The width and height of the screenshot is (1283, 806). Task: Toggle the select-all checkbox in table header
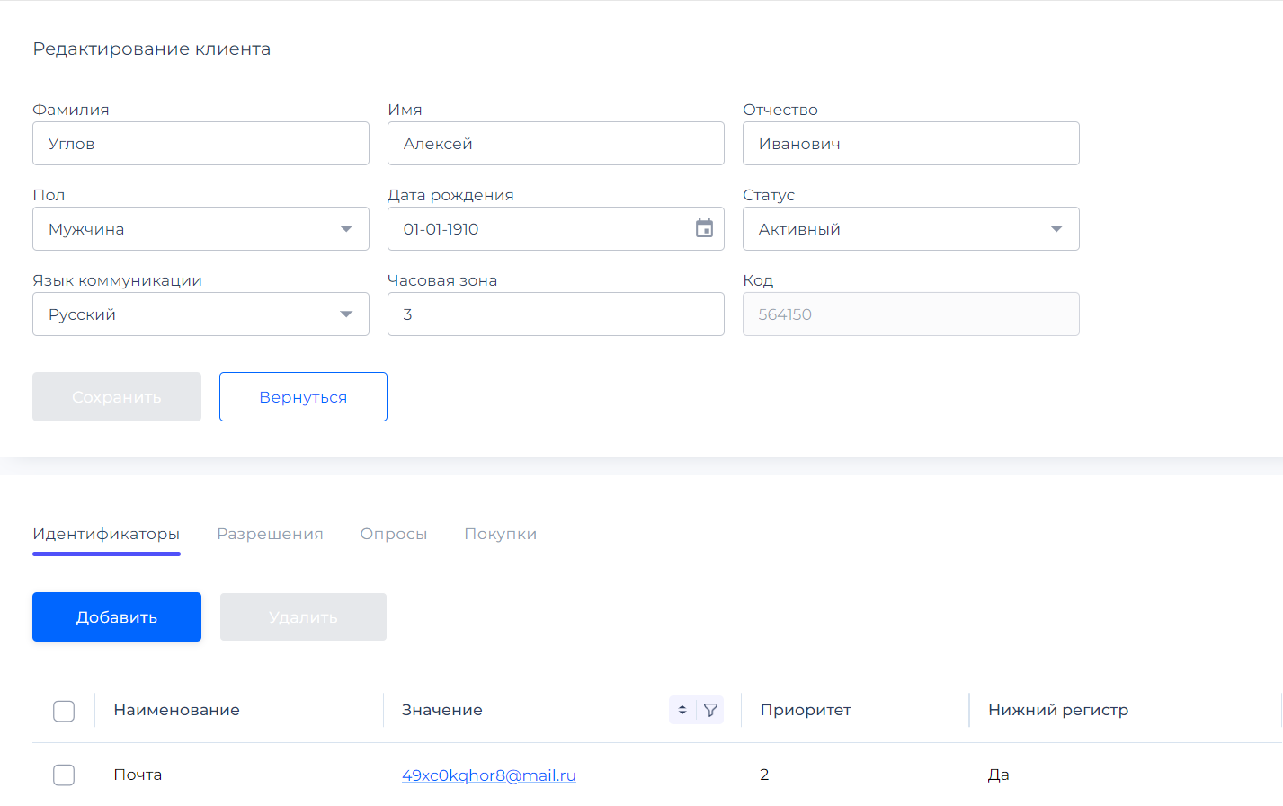(64, 711)
